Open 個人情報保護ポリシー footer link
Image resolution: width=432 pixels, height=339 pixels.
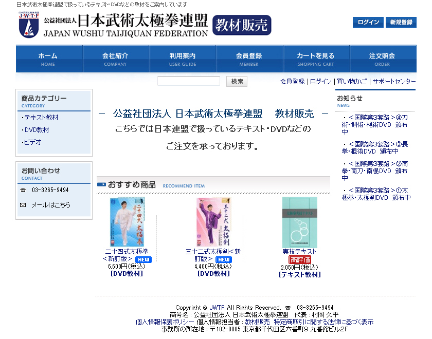coord(165,322)
